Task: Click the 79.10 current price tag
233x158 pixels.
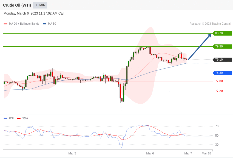Action: point(223,60)
